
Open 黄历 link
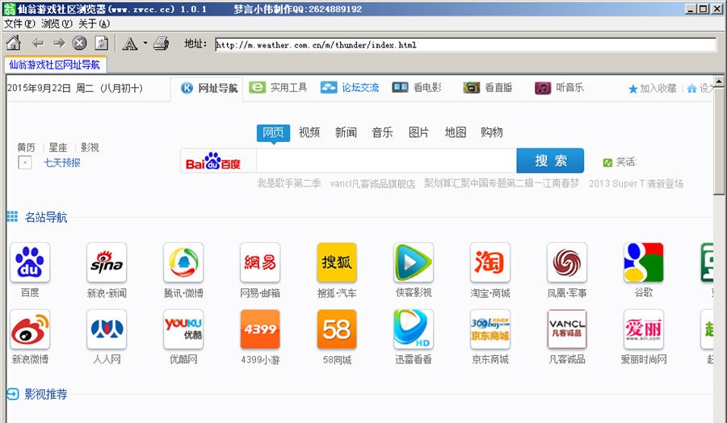[26, 148]
